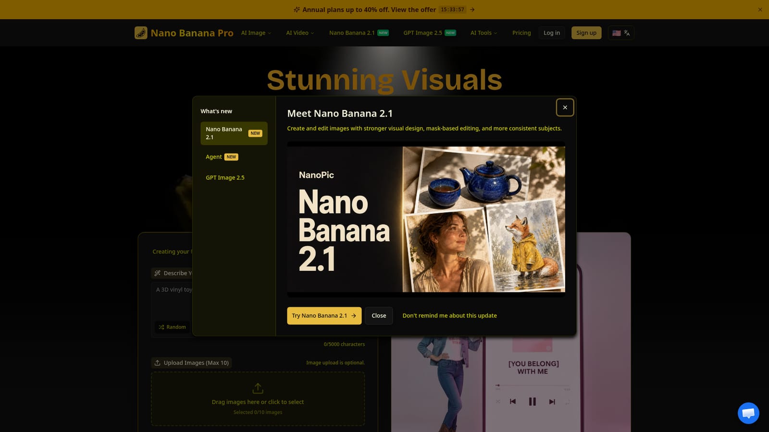
Task: Click the Nano Banana Pro brand text
Action: tap(192, 33)
